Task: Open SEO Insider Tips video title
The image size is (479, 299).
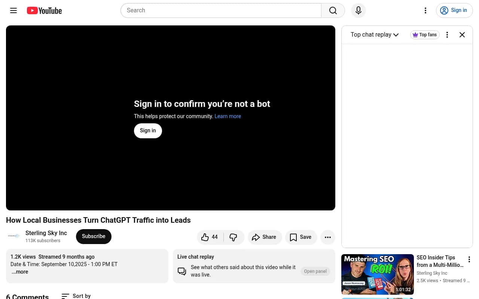Action: [440, 261]
